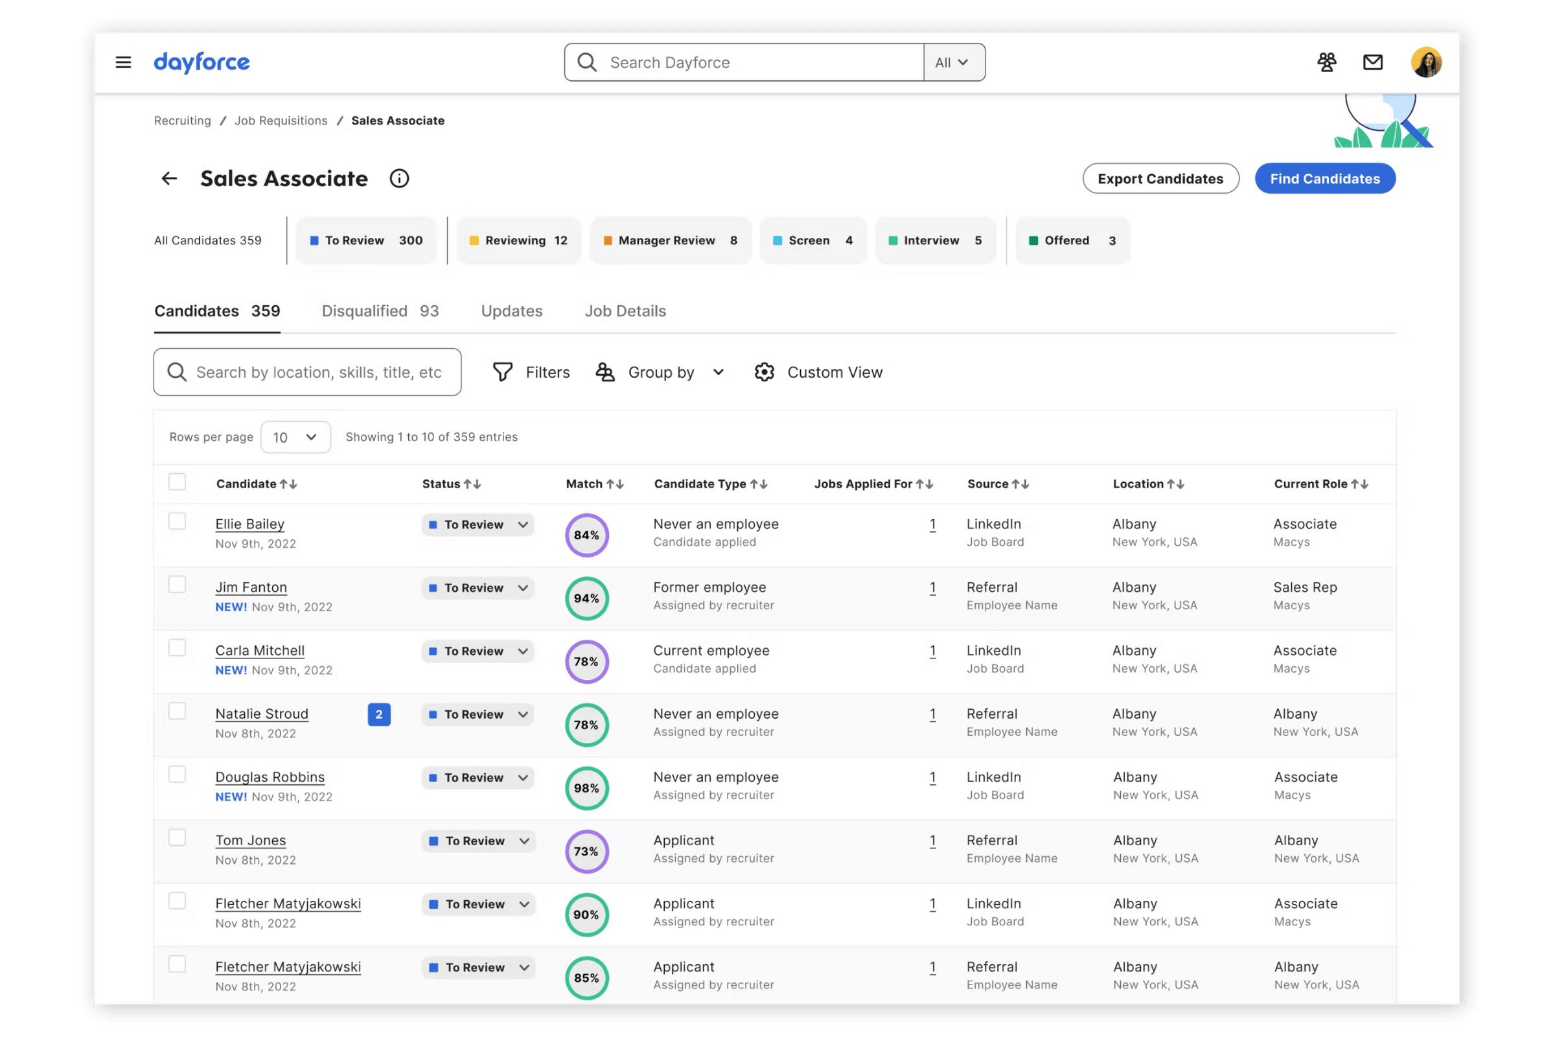Open Douglas Robbins candidate profile link
1555x1037 pixels.
point(270,777)
